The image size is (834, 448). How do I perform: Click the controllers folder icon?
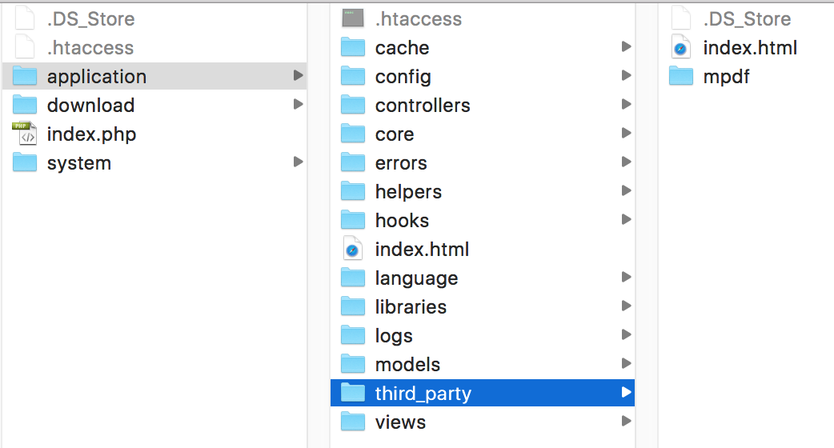(x=353, y=106)
